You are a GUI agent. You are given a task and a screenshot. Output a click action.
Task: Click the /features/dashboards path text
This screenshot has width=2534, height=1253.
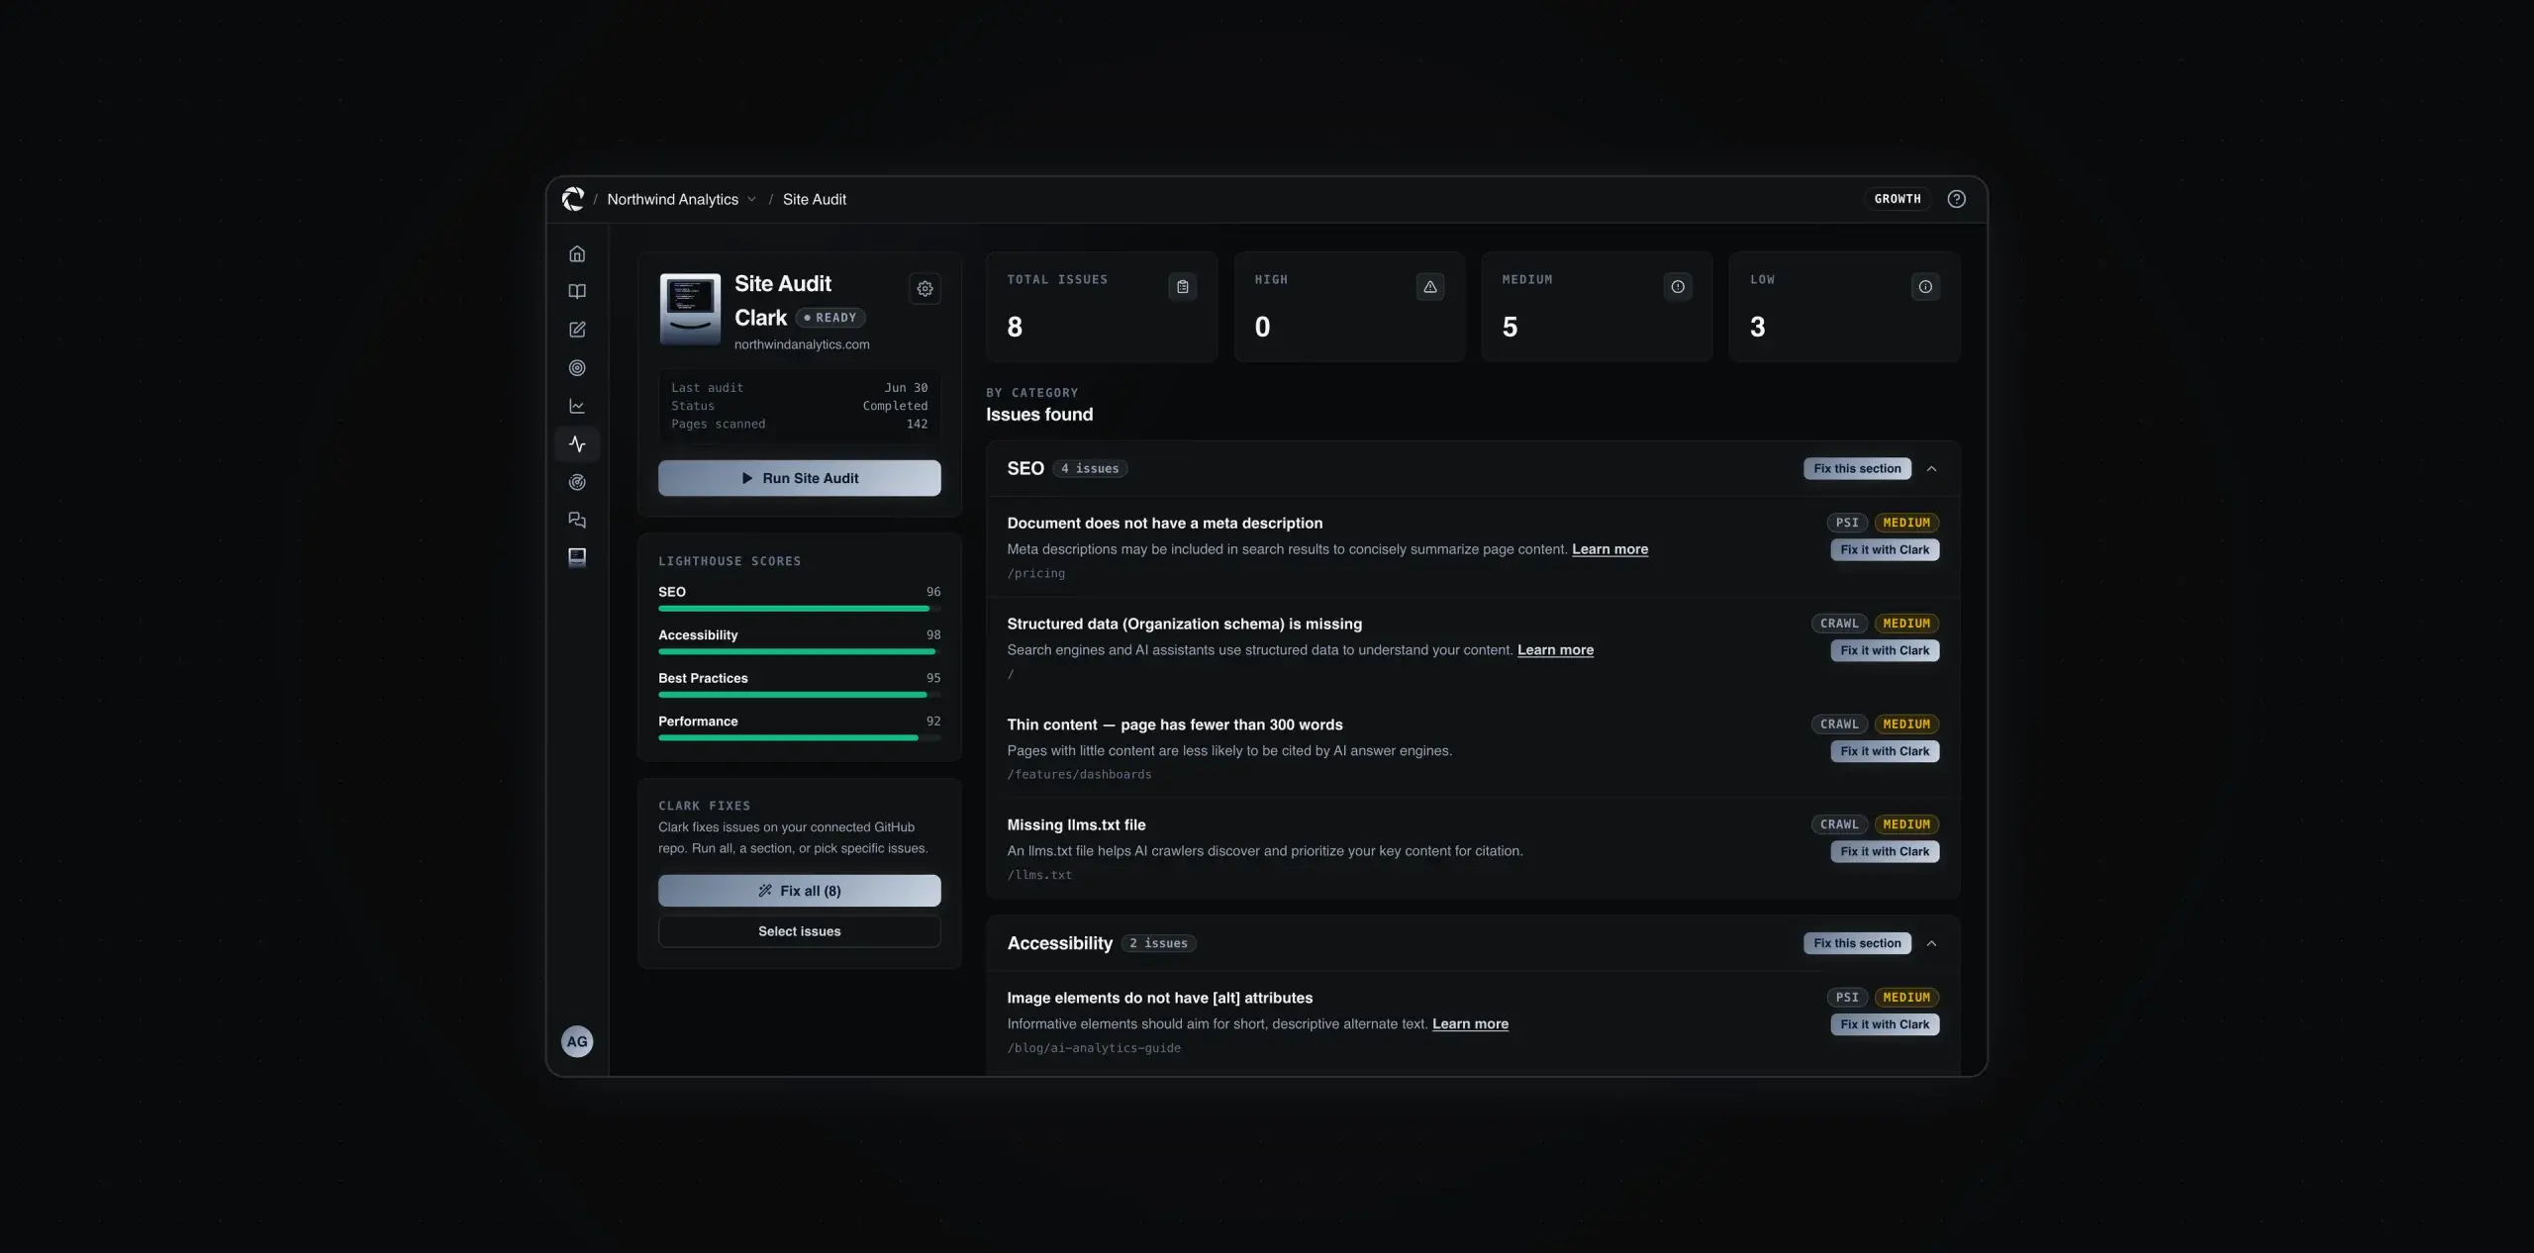tap(1079, 775)
